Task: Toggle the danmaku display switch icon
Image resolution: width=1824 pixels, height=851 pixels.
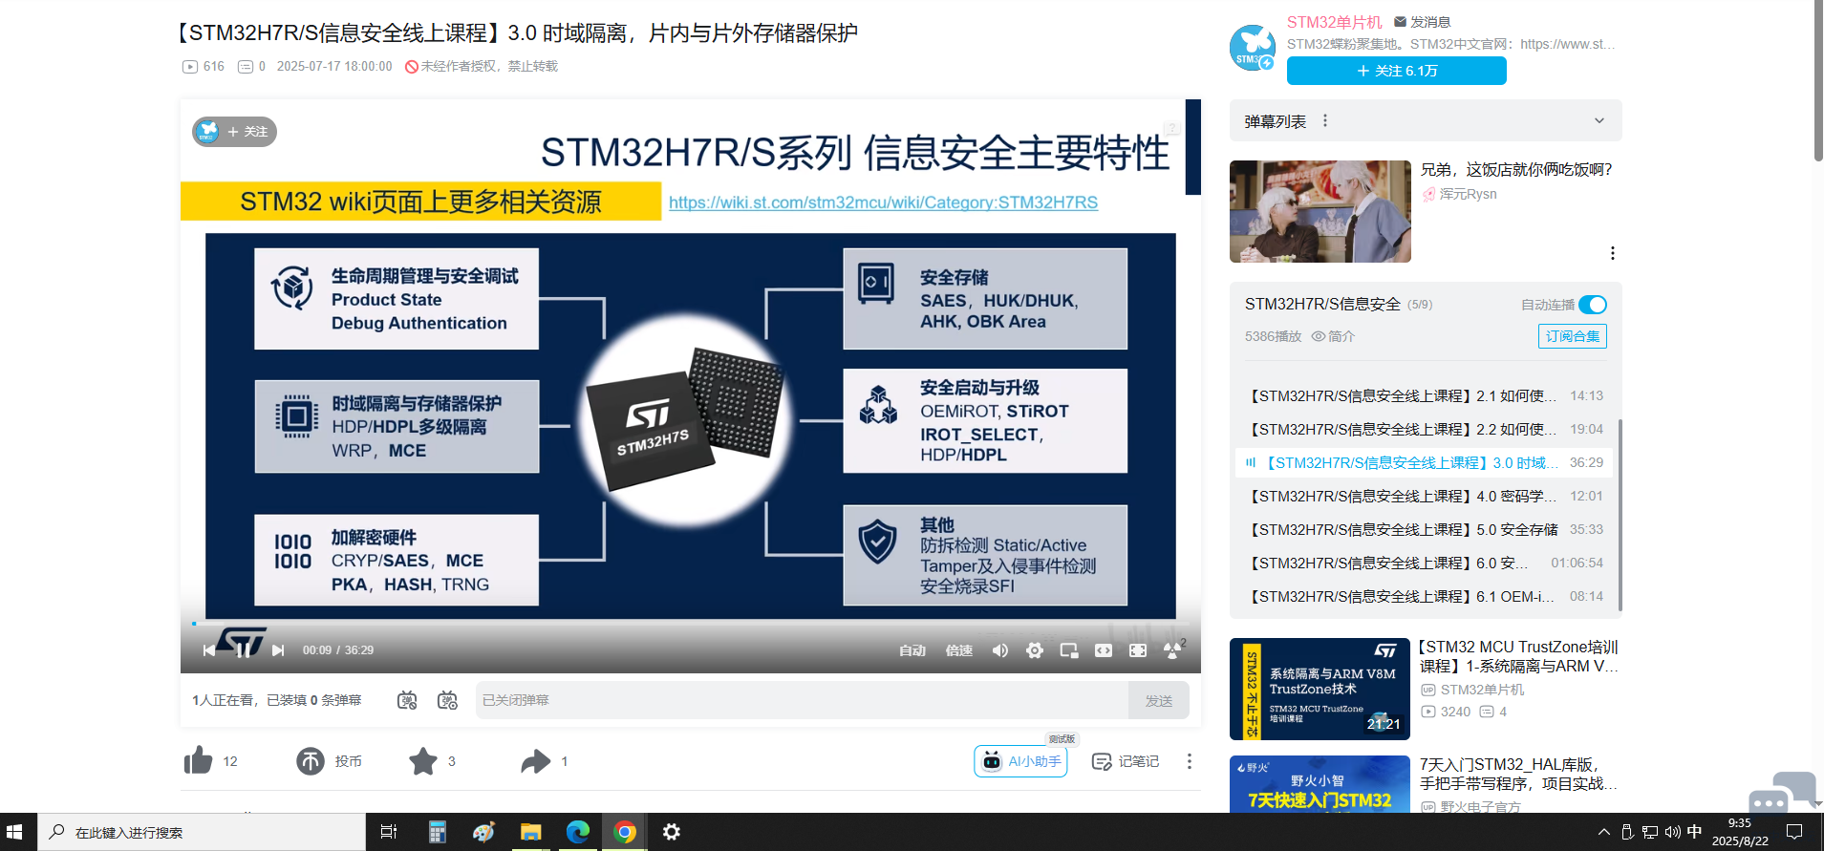Action: (x=407, y=700)
